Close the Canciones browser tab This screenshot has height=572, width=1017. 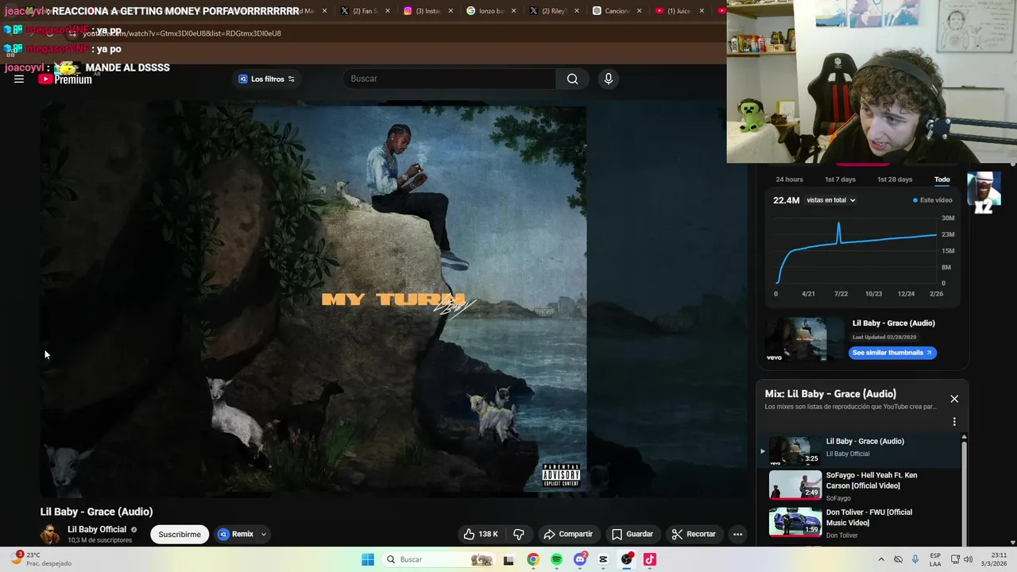(x=640, y=11)
